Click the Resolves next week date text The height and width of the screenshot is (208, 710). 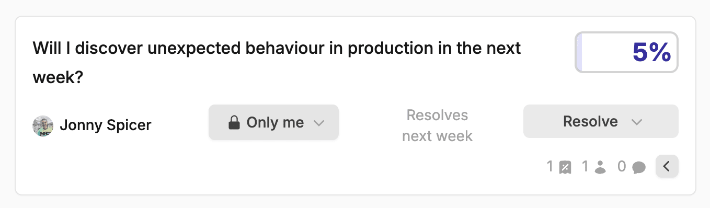coord(437,125)
